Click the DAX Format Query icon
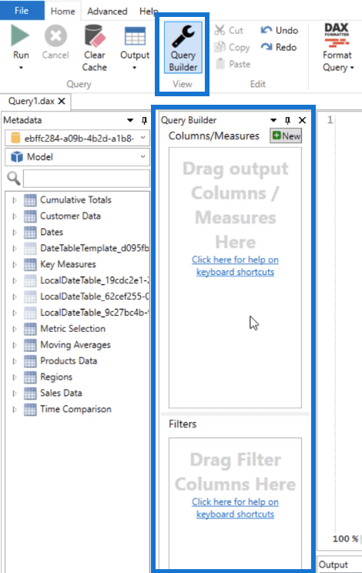The image size is (362, 573). coord(337,35)
